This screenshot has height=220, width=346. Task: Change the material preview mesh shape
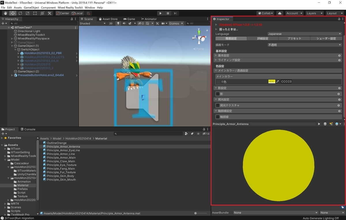coord(325,124)
